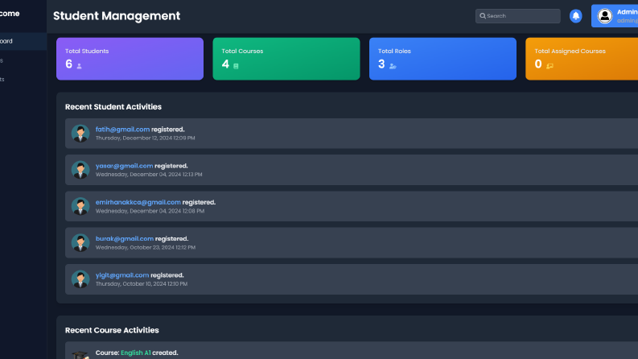Click the admin profile avatar icon
This screenshot has height=359, width=638.
(605, 16)
